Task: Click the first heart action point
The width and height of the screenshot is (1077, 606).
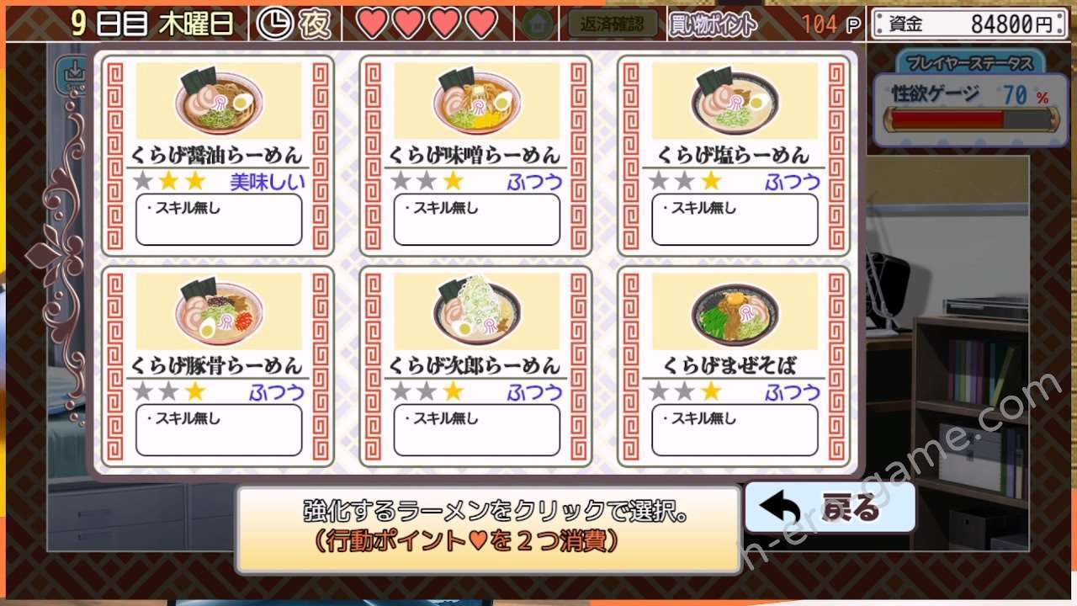Action: point(373,24)
